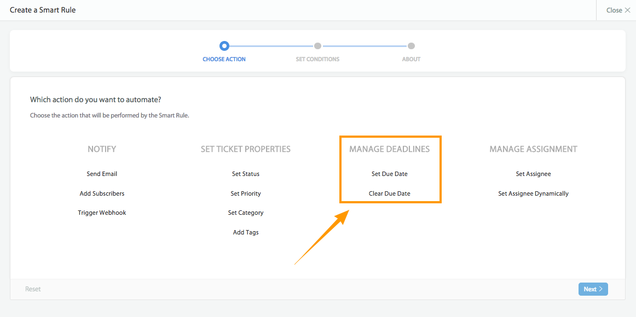Click the Choose Action step indicator
This screenshot has height=317, width=636.
click(224, 46)
